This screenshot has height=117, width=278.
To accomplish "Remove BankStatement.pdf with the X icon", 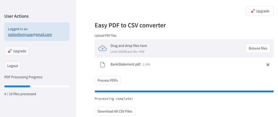I will point(267,65).
